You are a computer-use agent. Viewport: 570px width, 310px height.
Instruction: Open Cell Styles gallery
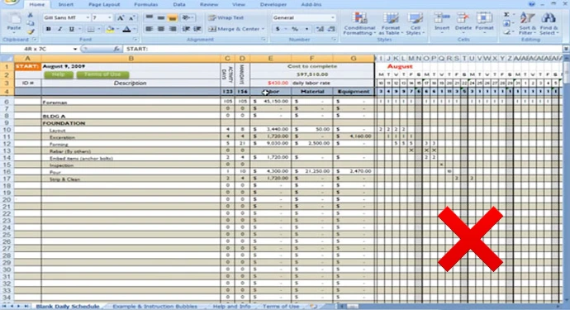pos(415,23)
